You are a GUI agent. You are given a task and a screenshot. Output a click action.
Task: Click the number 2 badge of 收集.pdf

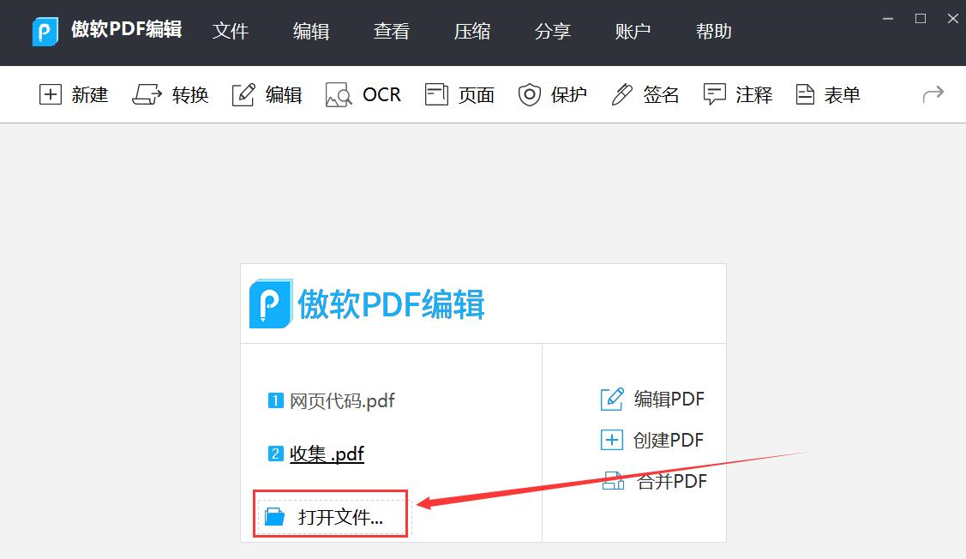[275, 454]
